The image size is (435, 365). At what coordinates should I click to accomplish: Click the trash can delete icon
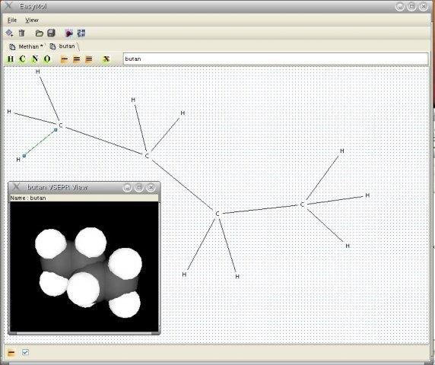pos(21,33)
